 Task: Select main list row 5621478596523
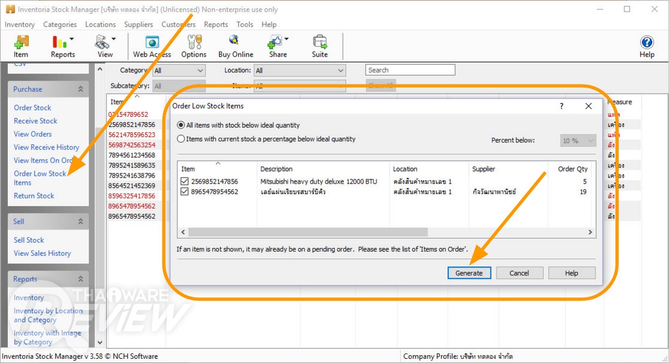132,135
